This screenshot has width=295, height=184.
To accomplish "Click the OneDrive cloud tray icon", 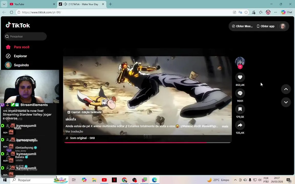I will pos(245,180).
